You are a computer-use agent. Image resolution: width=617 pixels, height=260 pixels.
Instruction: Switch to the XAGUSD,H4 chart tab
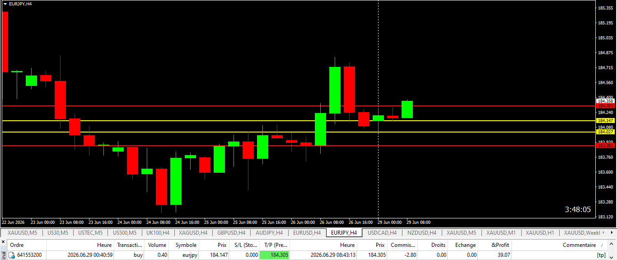(193, 233)
